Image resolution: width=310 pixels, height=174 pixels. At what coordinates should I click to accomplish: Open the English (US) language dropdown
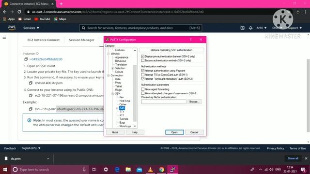tap(31, 148)
